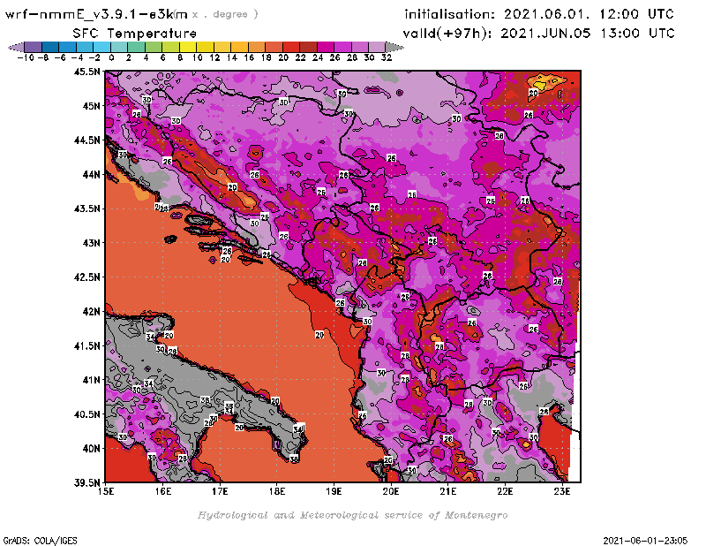
Task: Click the '16E' longitude label
Action: [163, 491]
